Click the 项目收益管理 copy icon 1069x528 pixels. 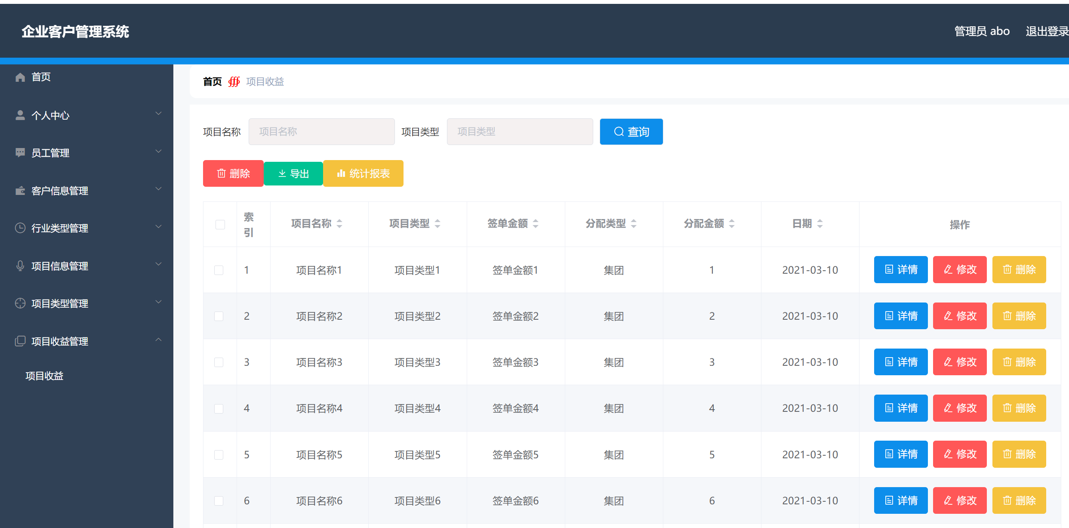(x=20, y=341)
